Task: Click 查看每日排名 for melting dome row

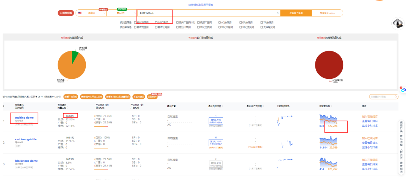Action: coord(370,121)
